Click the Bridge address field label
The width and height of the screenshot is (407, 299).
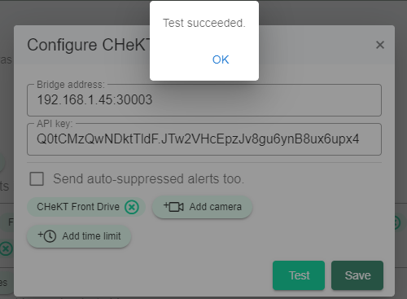(71, 85)
